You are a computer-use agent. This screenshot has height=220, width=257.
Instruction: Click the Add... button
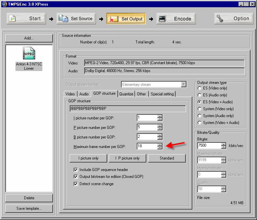click(x=29, y=38)
